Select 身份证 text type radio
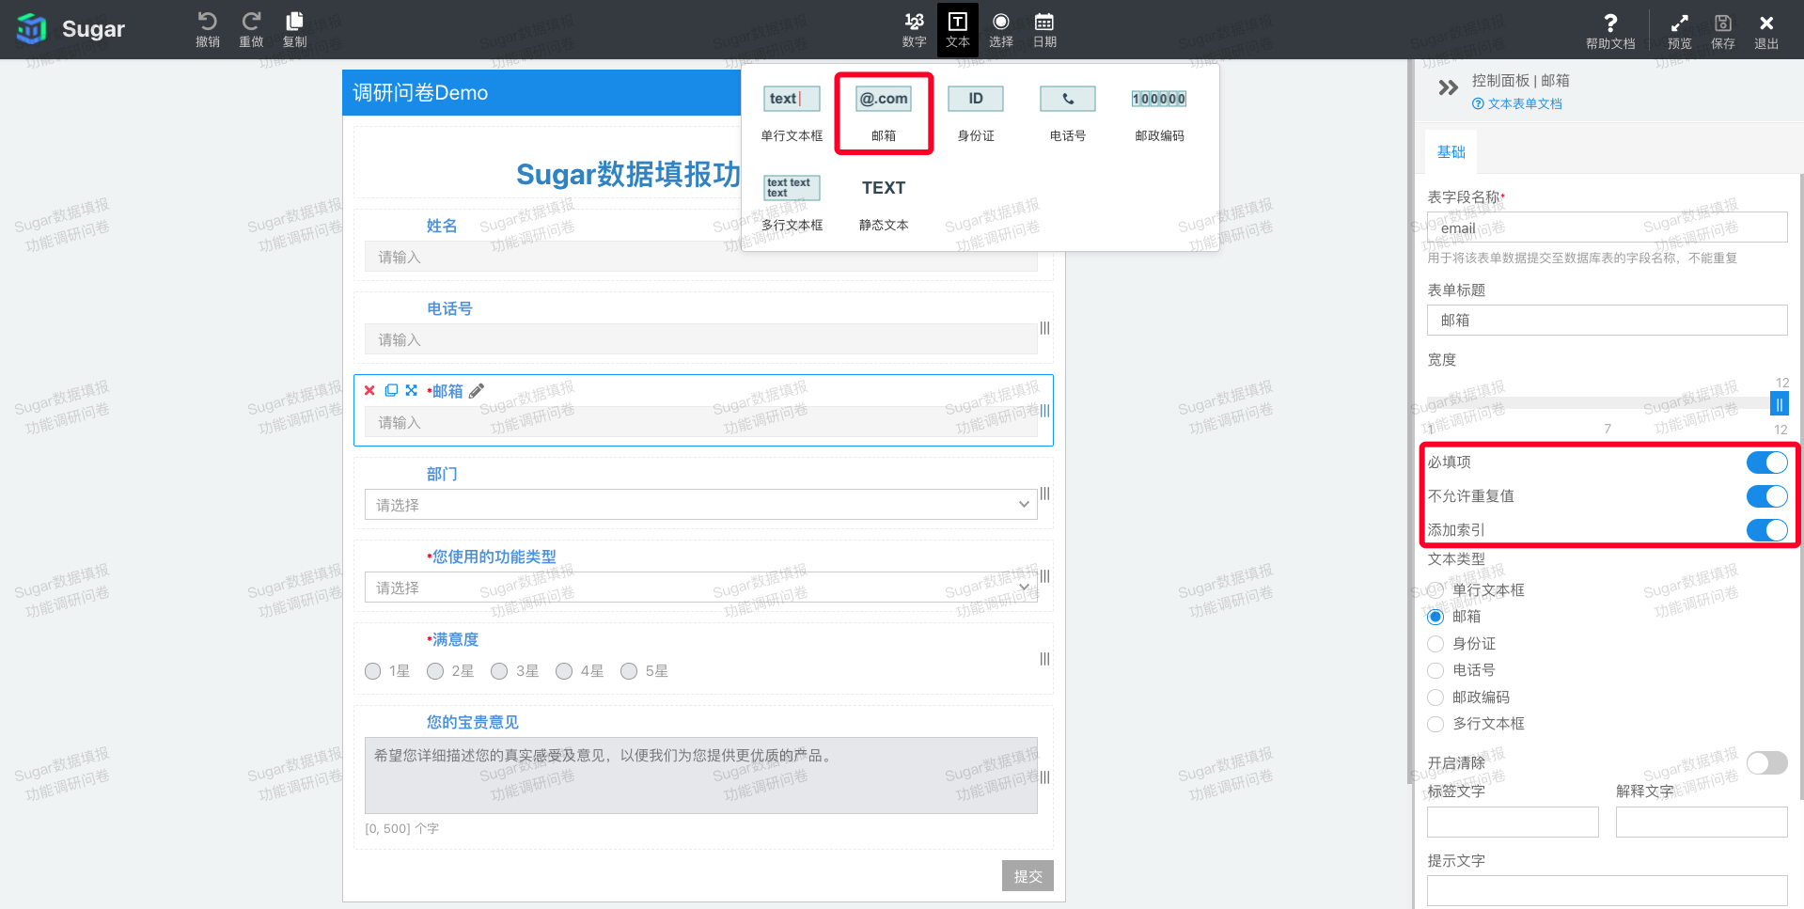Viewport: 1804px width, 909px height. 1435,644
